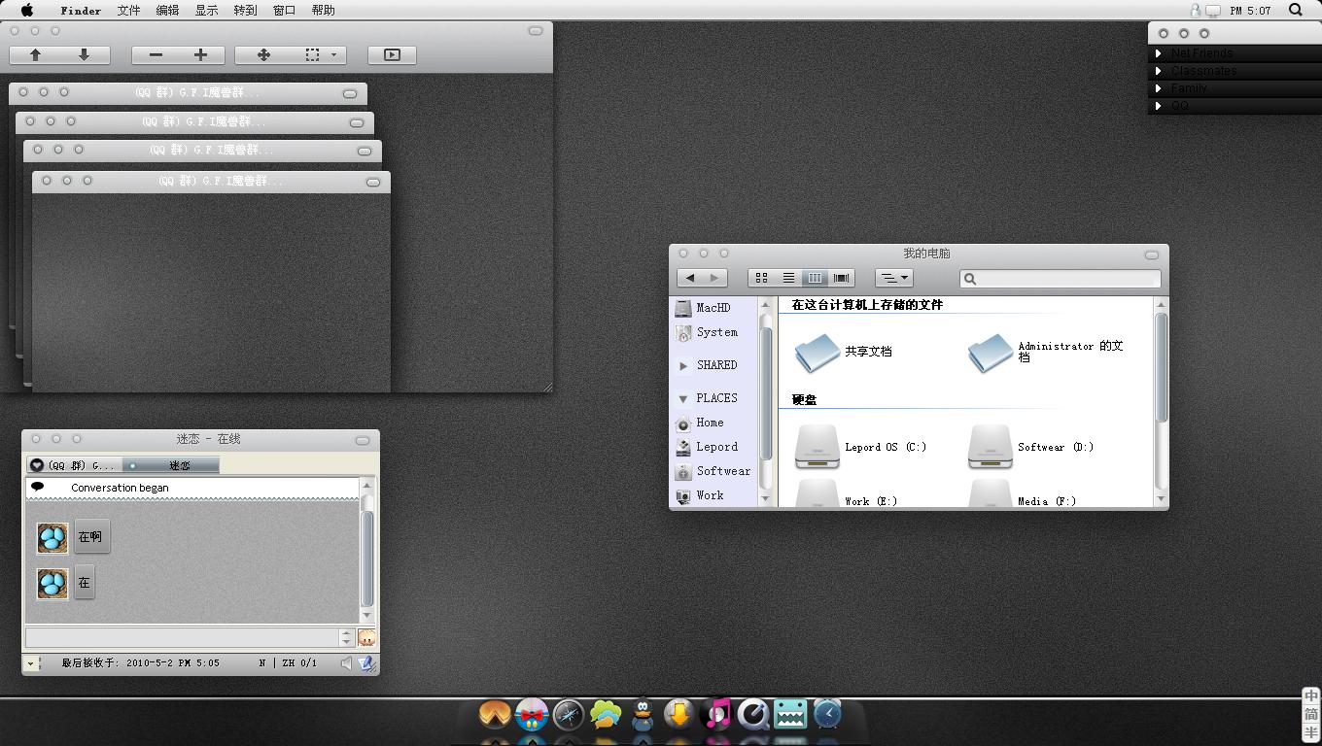Image resolution: width=1322 pixels, height=746 pixels.
Task: Open the 帮助 menu
Action: 323,11
